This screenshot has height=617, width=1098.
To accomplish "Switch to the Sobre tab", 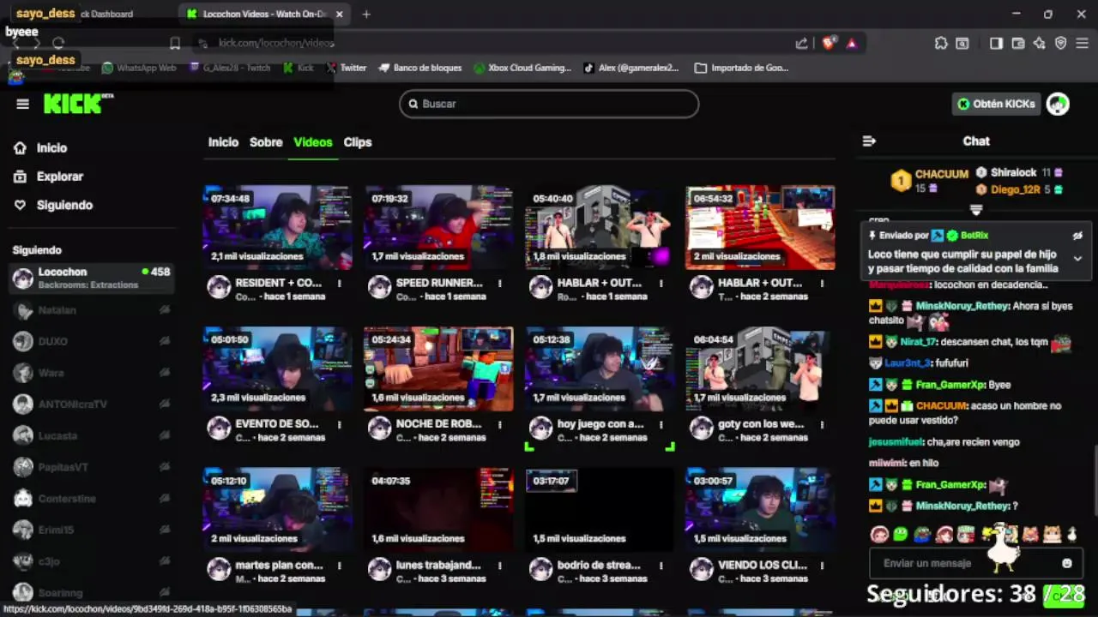I will point(266,142).
